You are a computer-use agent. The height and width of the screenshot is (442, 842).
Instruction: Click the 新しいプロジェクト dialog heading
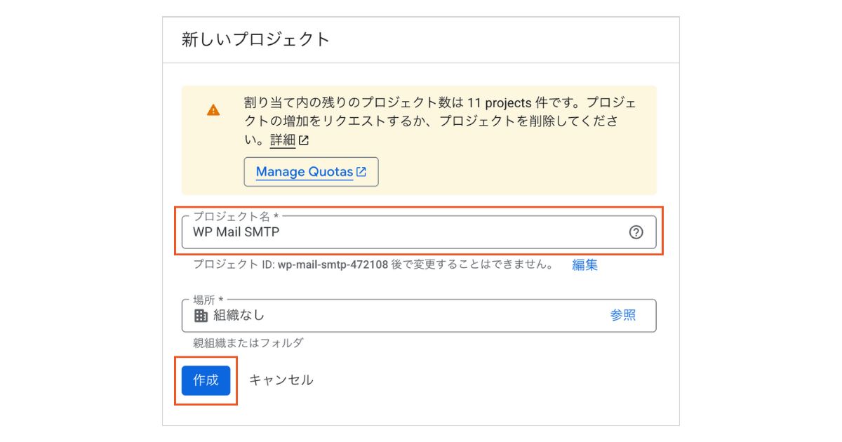pos(255,39)
